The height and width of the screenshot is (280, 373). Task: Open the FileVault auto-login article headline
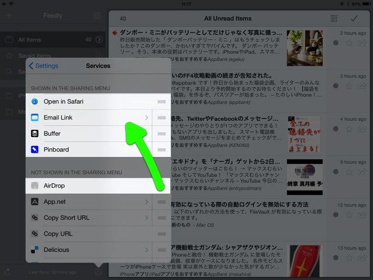tap(240, 205)
